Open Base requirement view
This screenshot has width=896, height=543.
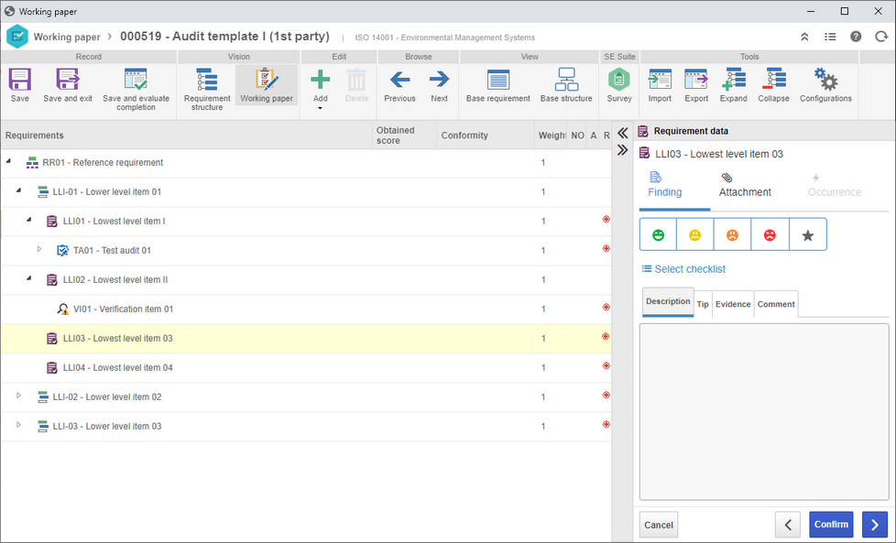(497, 85)
